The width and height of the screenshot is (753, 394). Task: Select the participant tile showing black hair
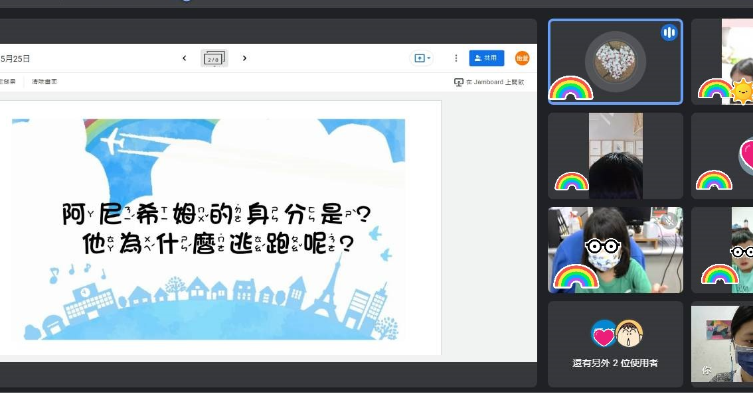click(x=615, y=155)
